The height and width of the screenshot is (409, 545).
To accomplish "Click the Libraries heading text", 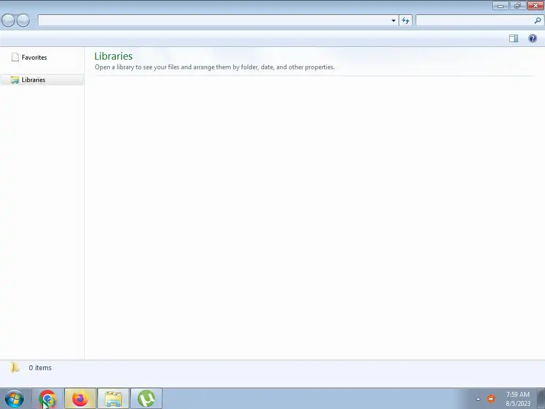I will [113, 56].
